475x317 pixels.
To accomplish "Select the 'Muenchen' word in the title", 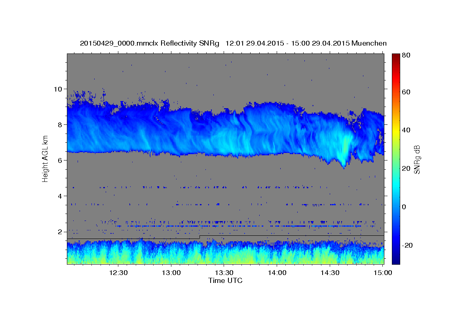I will [x=369, y=43].
